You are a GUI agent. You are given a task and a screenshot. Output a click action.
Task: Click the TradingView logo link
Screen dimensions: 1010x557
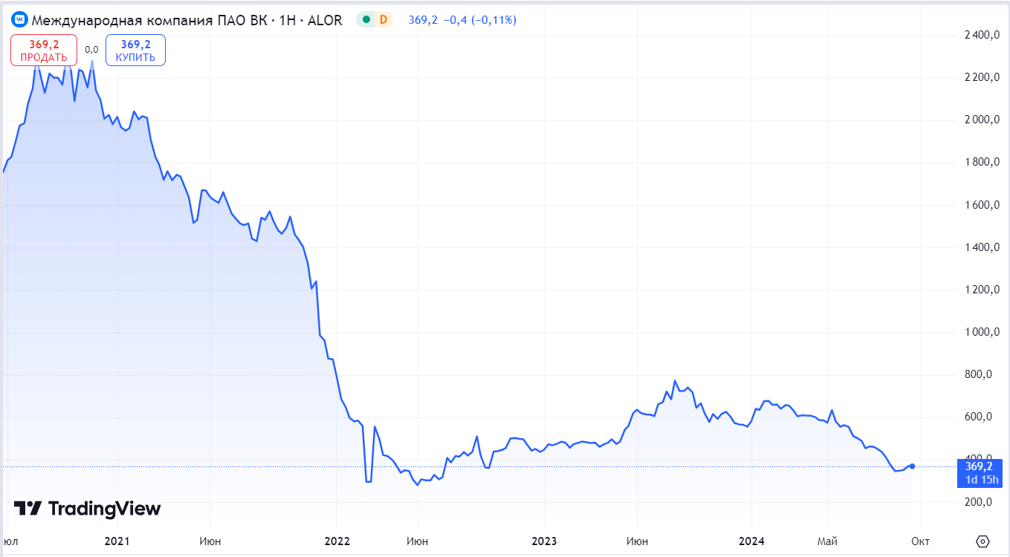tap(87, 509)
